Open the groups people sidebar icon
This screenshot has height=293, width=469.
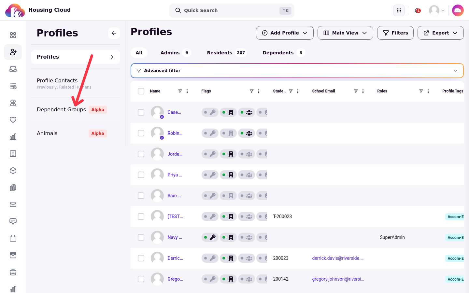13,103
